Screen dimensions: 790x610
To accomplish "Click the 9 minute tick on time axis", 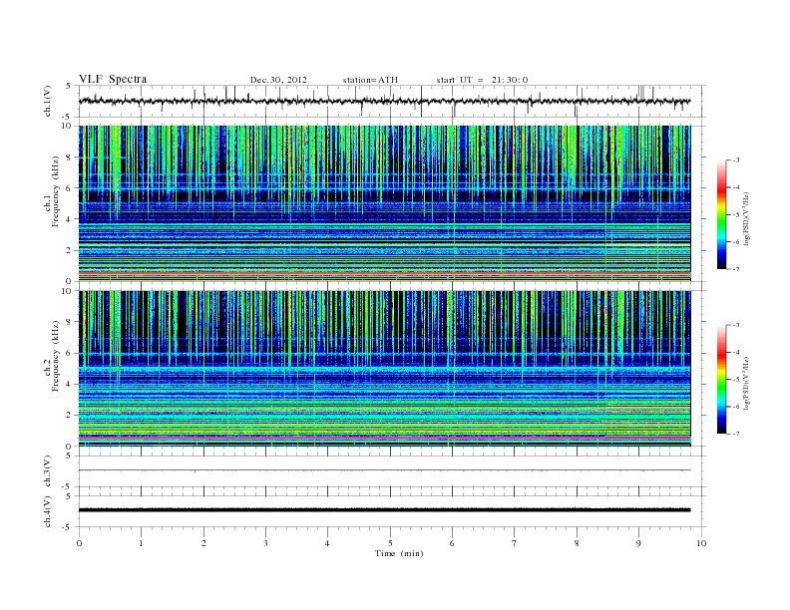I will pyautogui.click(x=638, y=543).
